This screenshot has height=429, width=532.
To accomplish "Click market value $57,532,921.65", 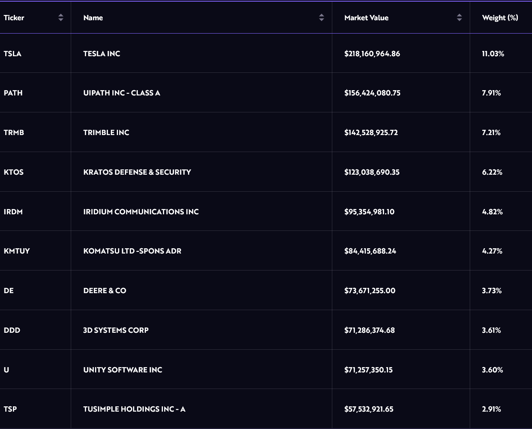I will [369, 409].
